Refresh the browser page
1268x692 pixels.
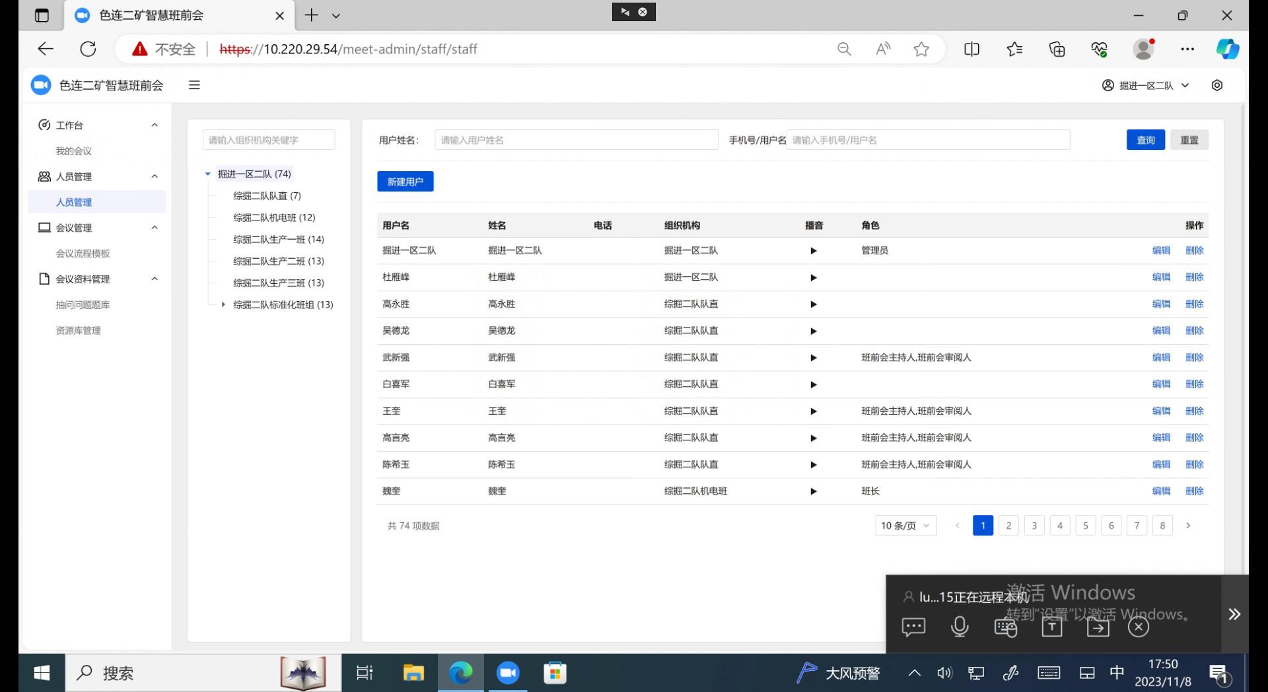(88, 49)
